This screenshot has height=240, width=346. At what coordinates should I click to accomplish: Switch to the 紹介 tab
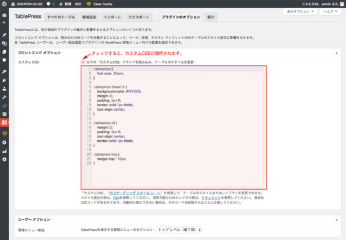(x=211, y=17)
